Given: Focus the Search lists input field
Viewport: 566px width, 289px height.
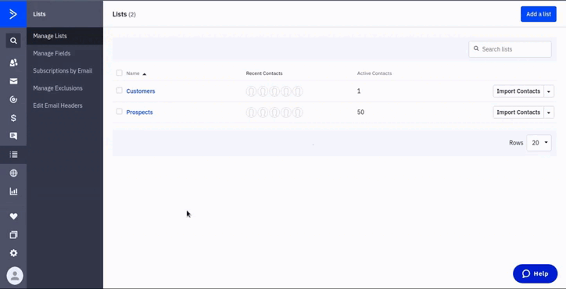Looking at the screenshot, I should [x=510, y=49].
